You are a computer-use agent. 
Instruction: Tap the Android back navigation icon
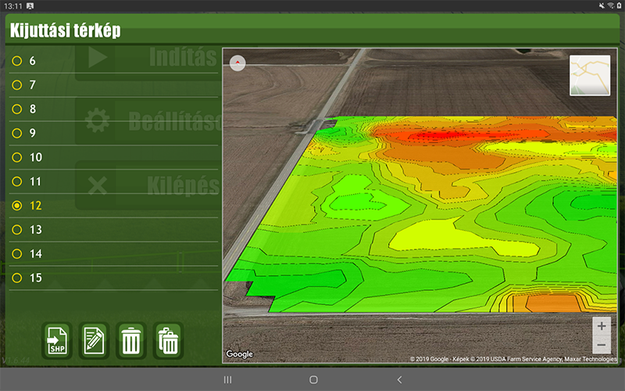(x=399, y=379)
